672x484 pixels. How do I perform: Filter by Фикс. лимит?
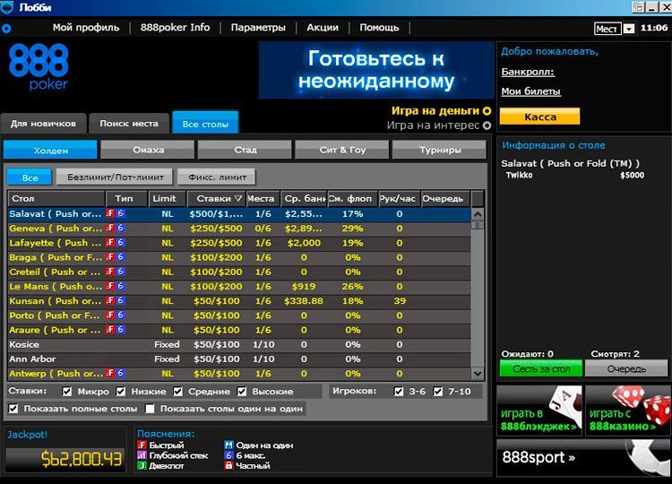[x=217, y=177]
